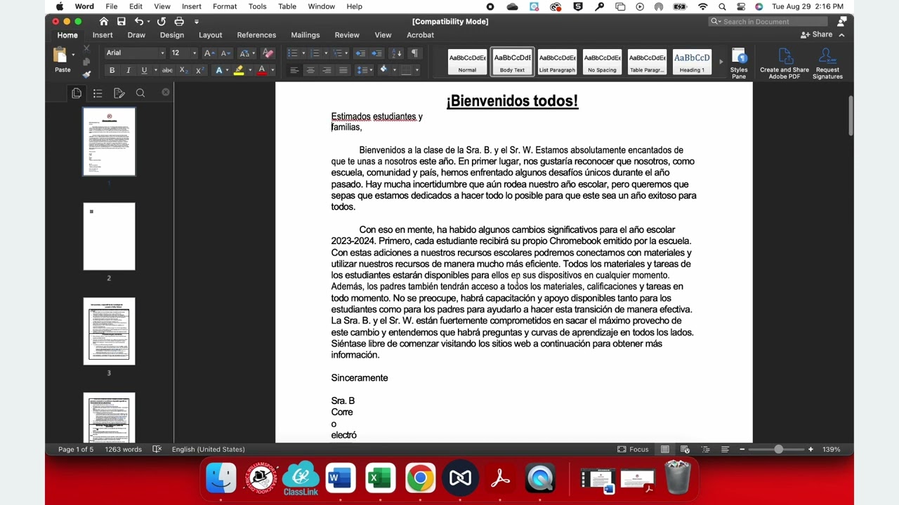Switch to the document map list icon
899x505 pixels.
click(x=98, y=93)
